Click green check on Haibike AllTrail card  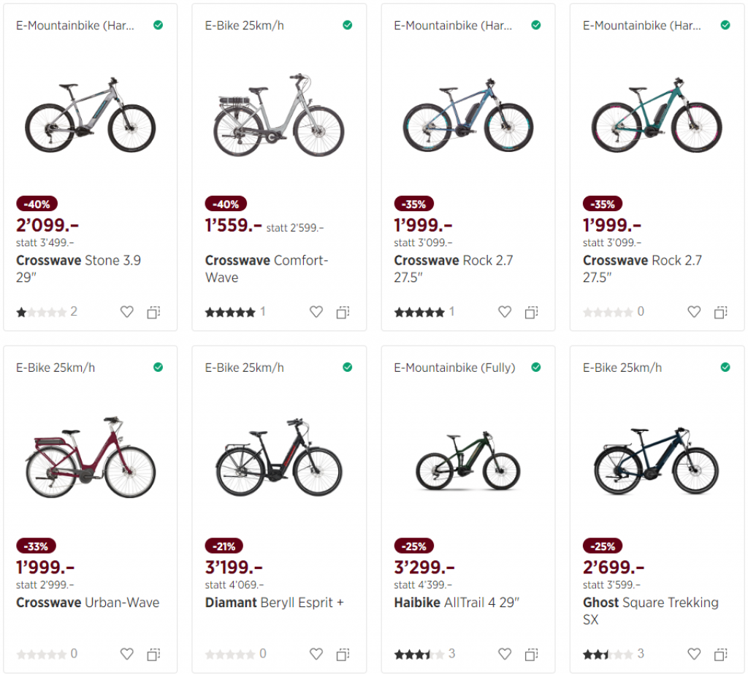click(x=536, y=367)
